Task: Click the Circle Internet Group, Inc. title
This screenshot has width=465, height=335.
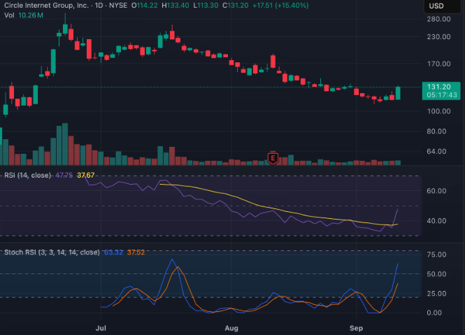Action: tap(46, 6)
